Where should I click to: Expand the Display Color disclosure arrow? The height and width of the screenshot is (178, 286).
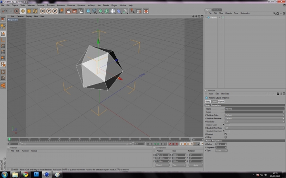pos(223,124)
